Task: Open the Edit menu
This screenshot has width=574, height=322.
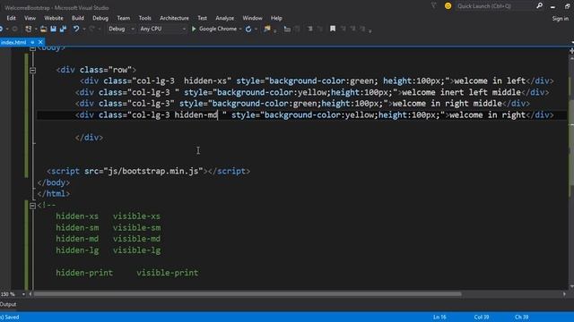Action: click(12, 18)
